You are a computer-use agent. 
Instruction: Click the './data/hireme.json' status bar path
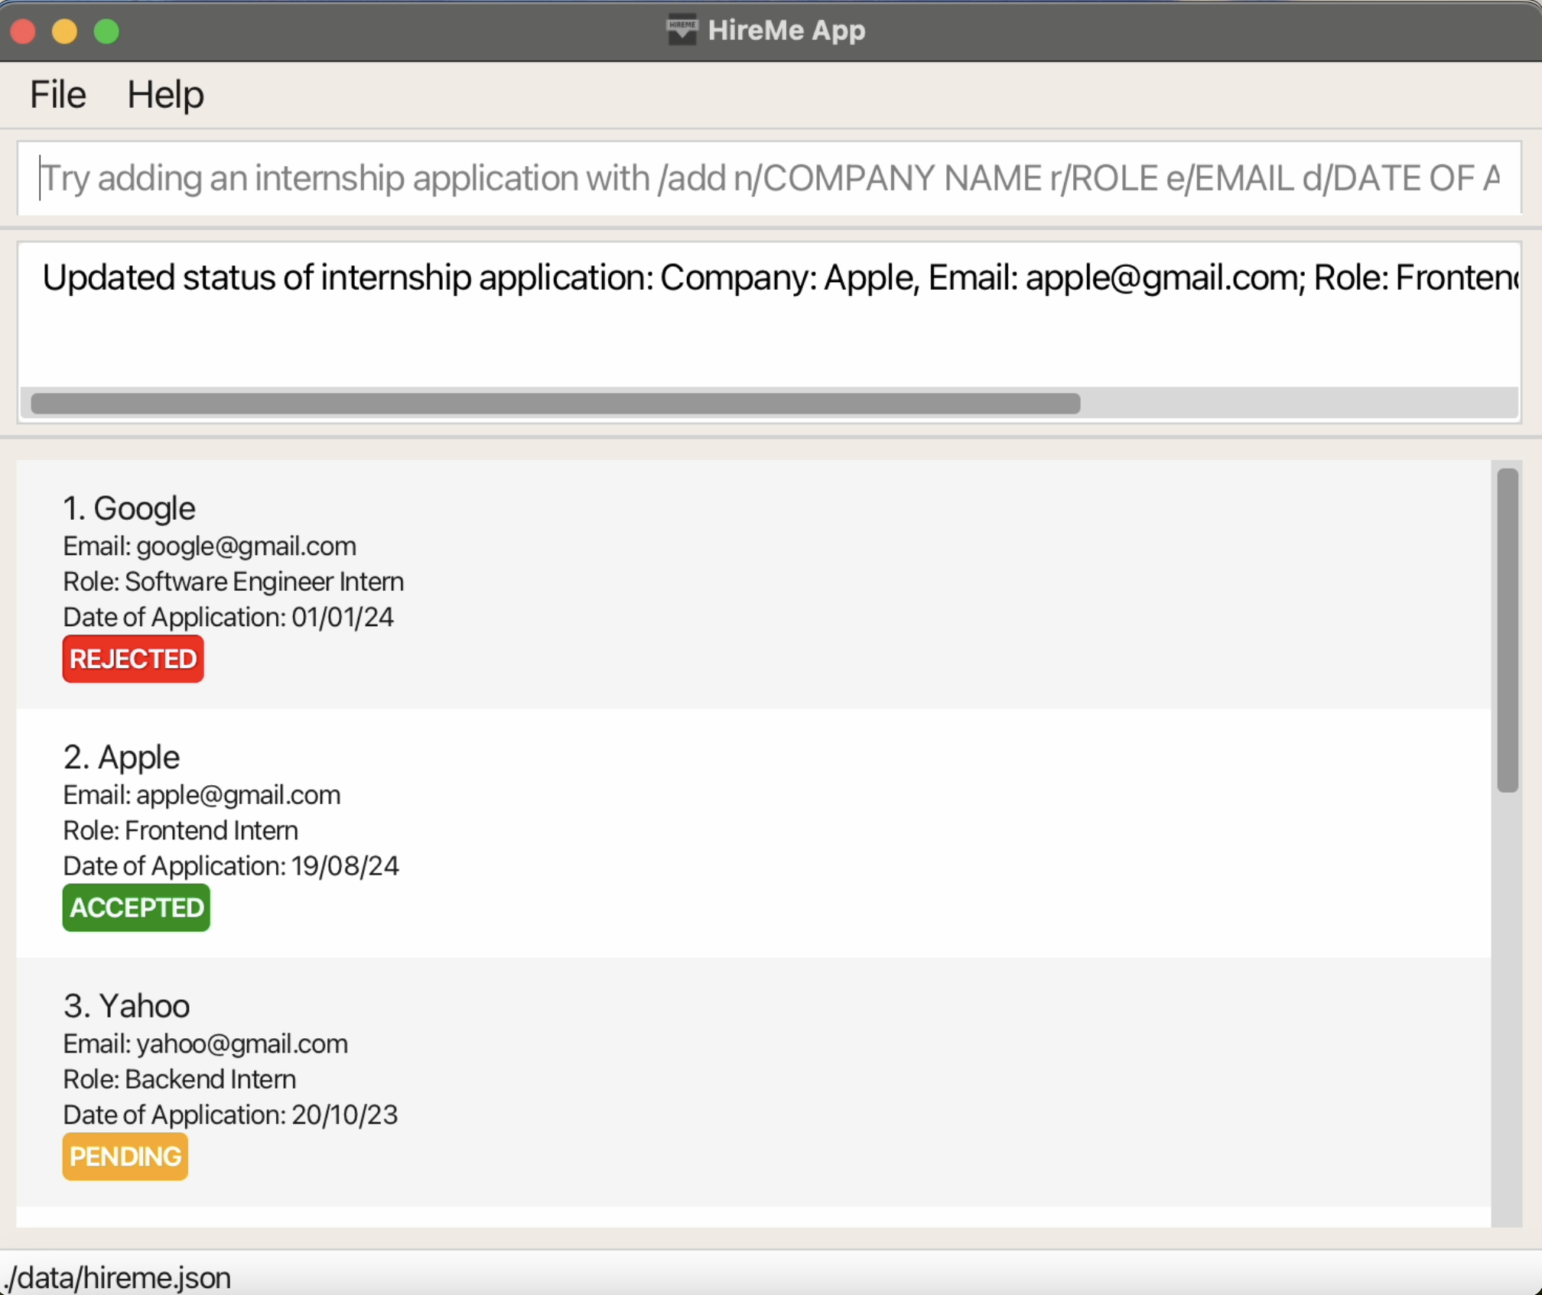tap(117, 1277)
